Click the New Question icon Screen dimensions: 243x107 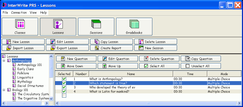(63, 59)
